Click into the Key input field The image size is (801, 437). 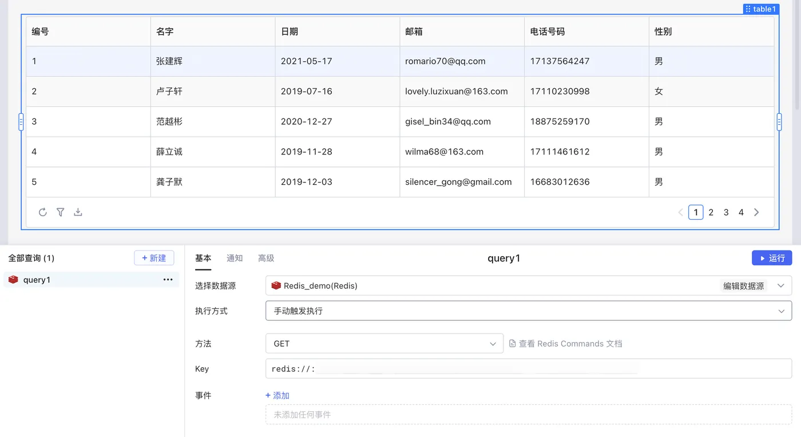(x=529, y=369)
